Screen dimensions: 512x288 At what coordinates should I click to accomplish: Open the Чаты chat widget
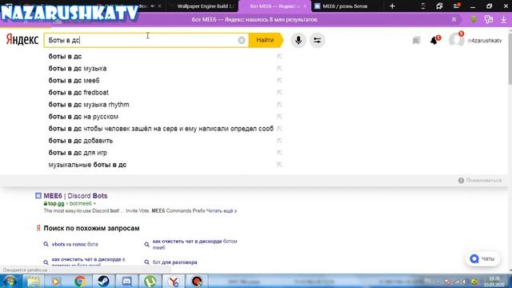pyautogui.click(x=482, y=259)
